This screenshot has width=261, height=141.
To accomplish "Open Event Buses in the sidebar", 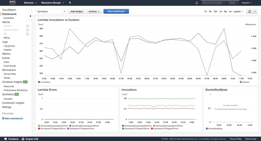I will click(10, 66).
